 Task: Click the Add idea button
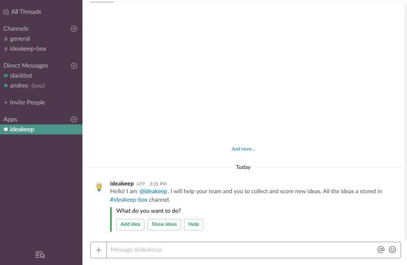[x=130, y=224]
